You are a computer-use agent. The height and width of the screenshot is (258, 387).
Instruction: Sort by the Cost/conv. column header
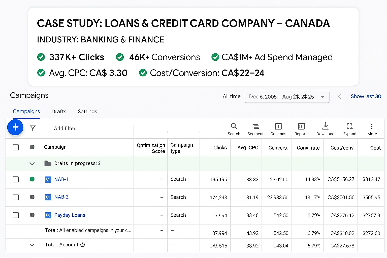[x=343, y=148]
